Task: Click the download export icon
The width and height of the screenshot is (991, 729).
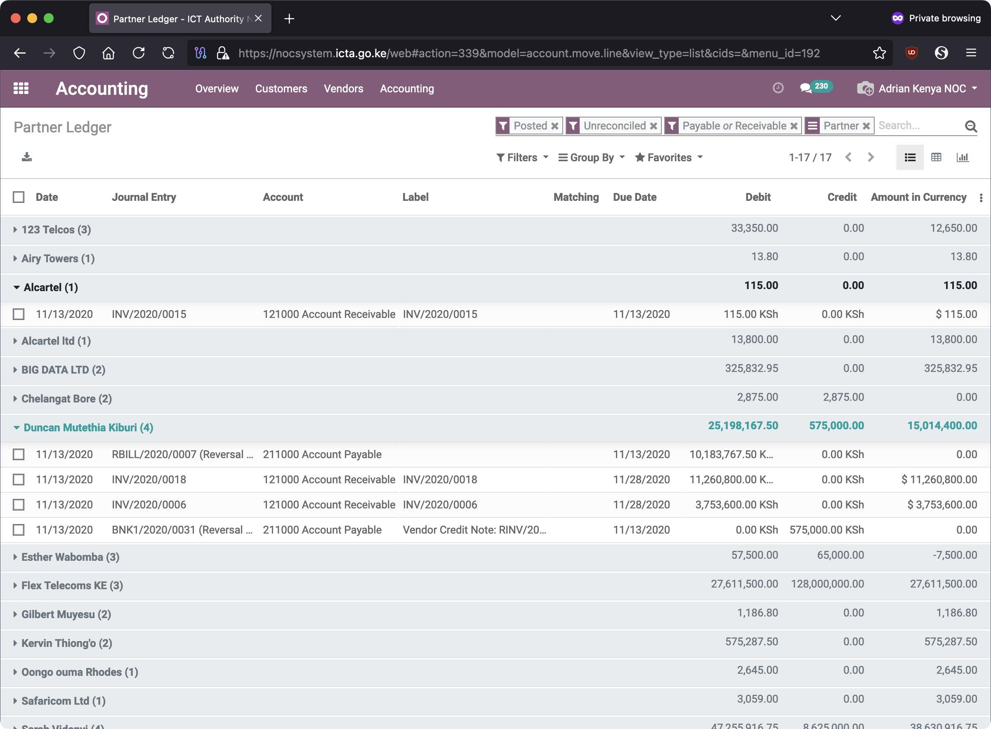Action: [x=26, y=157]
